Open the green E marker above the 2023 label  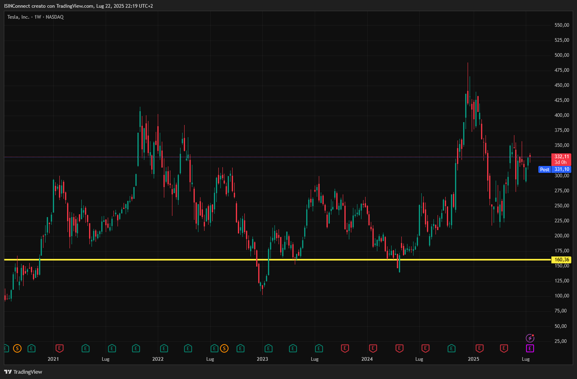click(268, 348)
